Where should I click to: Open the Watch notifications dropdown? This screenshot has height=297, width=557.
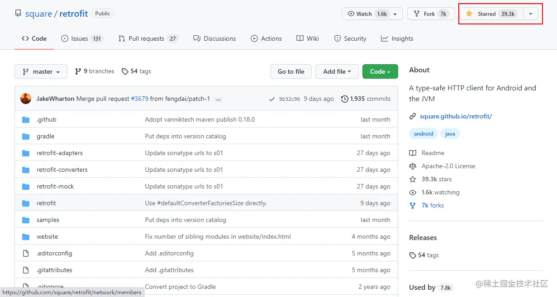(372, 14)
